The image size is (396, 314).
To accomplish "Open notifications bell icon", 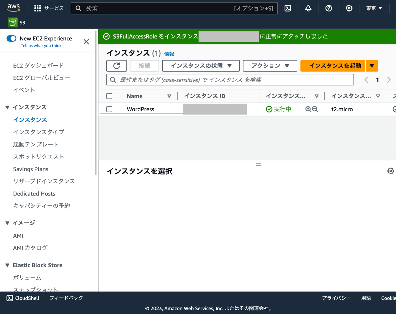I will click(x=308, y=8).
